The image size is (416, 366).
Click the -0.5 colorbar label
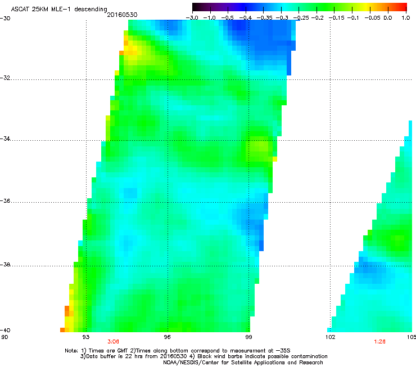coord(227,18)
